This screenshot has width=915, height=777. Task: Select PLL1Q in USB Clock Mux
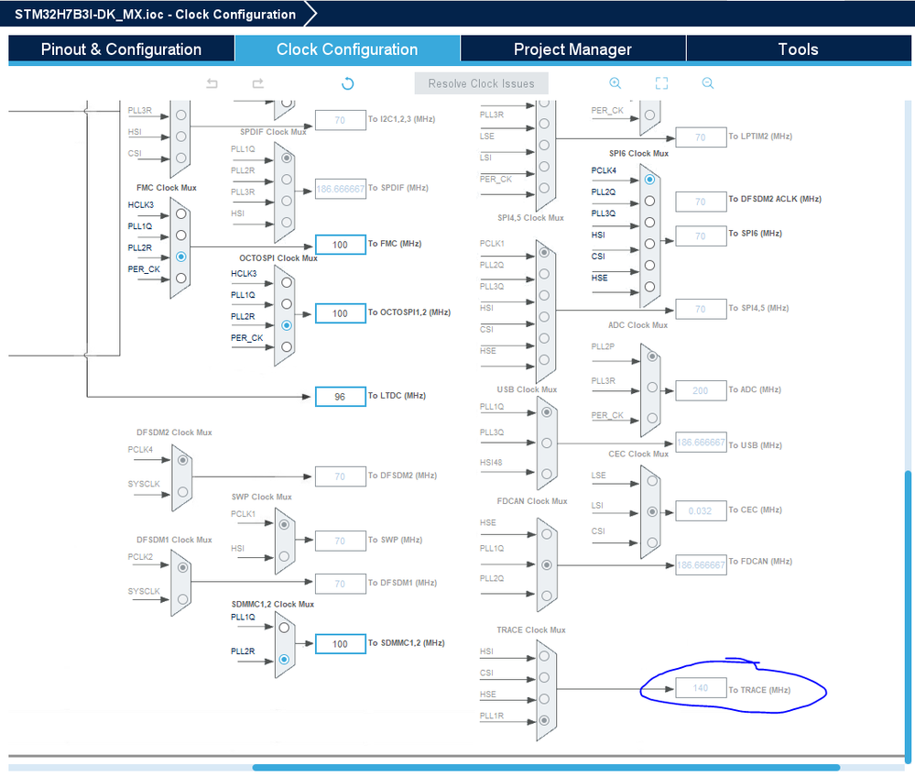[x=546, y=412]
